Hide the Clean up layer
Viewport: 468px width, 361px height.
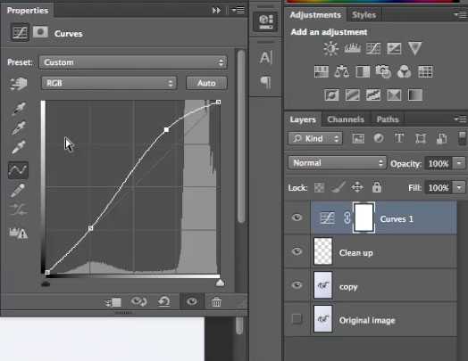tap(297, 251)
